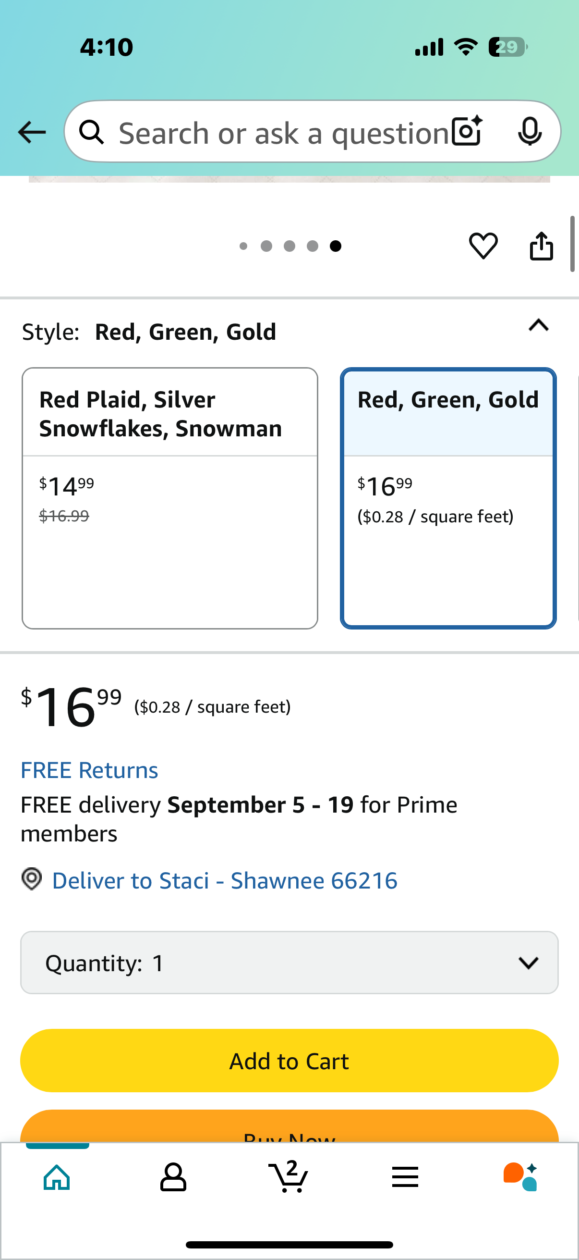Viewport: 579px width, 1260px height.
Task: Tap the Add to Cart button
Action: 289,1061
